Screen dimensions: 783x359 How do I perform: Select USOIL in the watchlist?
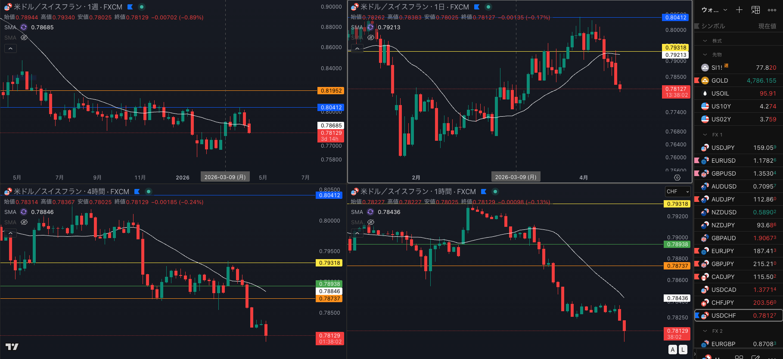pos(739,93)
